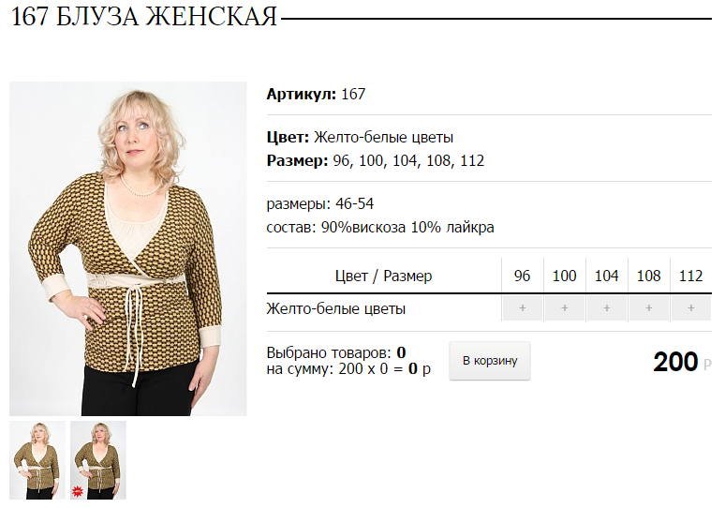Image resolution: width=725 pixels, height=508 pixels.
Task: Open the main blouse product photo
Action: 128,249
